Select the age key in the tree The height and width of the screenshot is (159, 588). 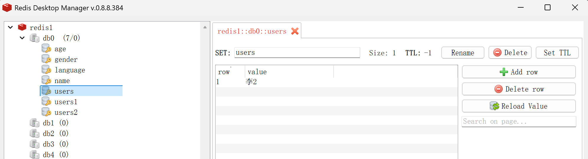(x=60, y=49)
